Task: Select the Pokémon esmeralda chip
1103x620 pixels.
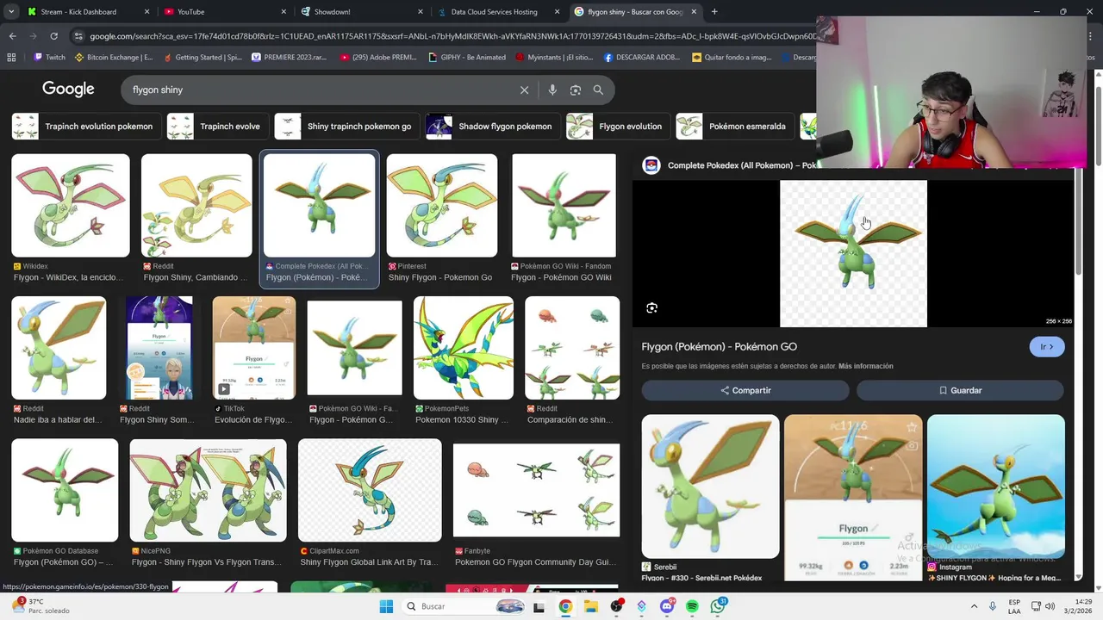Action: tap(734, 127)
